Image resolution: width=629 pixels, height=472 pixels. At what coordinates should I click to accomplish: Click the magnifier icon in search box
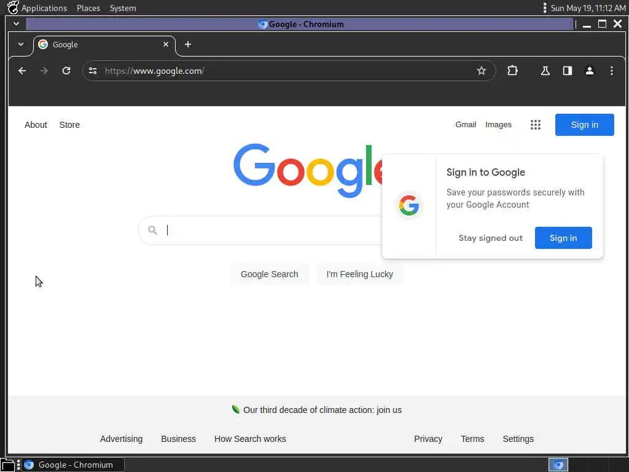152,230
